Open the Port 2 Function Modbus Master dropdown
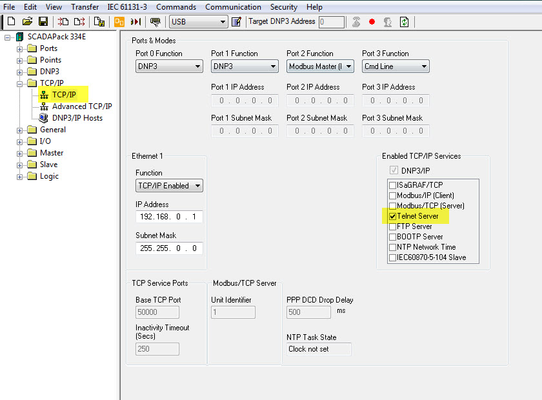 tap(320, 66)
